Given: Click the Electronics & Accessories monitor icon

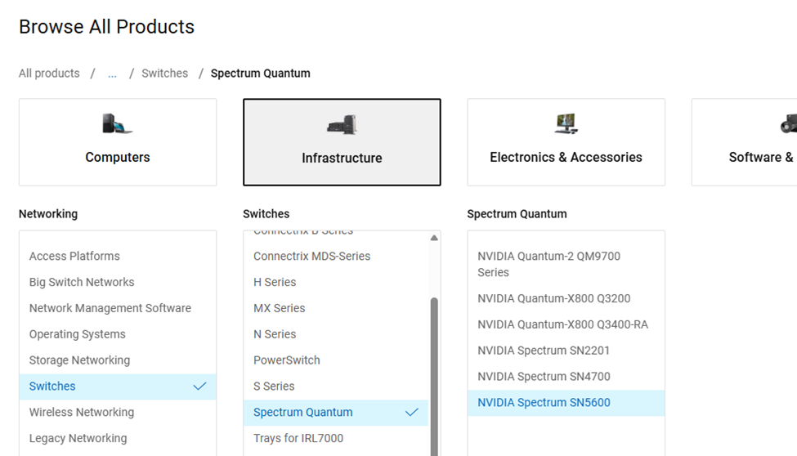Looking at the screenshot, I should tap(566, 124).
